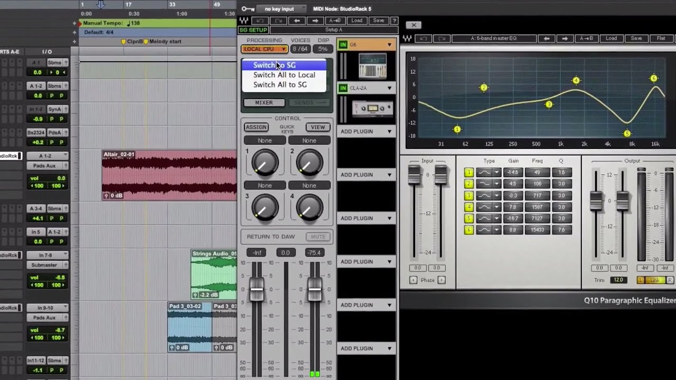Open CLA-2A plugin slot dropdown arrow
The width and height of the screenshot is (676, 380).
pyautogui.click(x=390, y=88)
